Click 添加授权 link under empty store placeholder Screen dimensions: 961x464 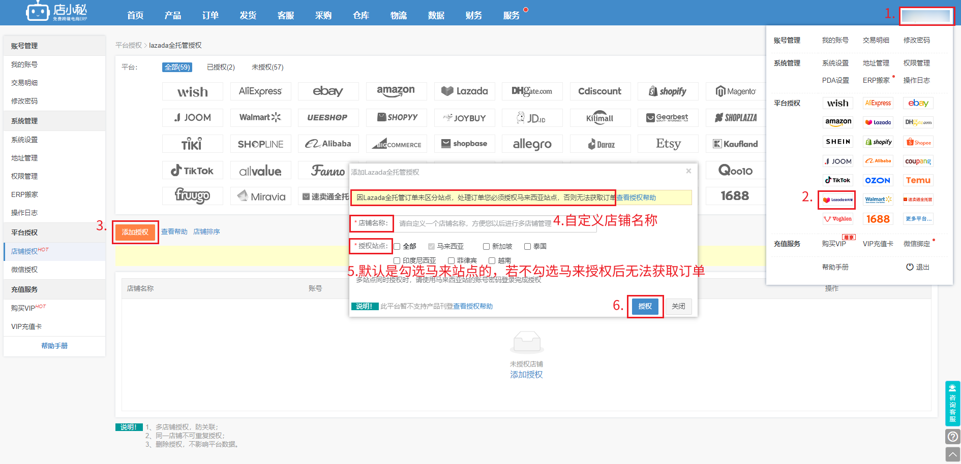(x=526, y=375)
